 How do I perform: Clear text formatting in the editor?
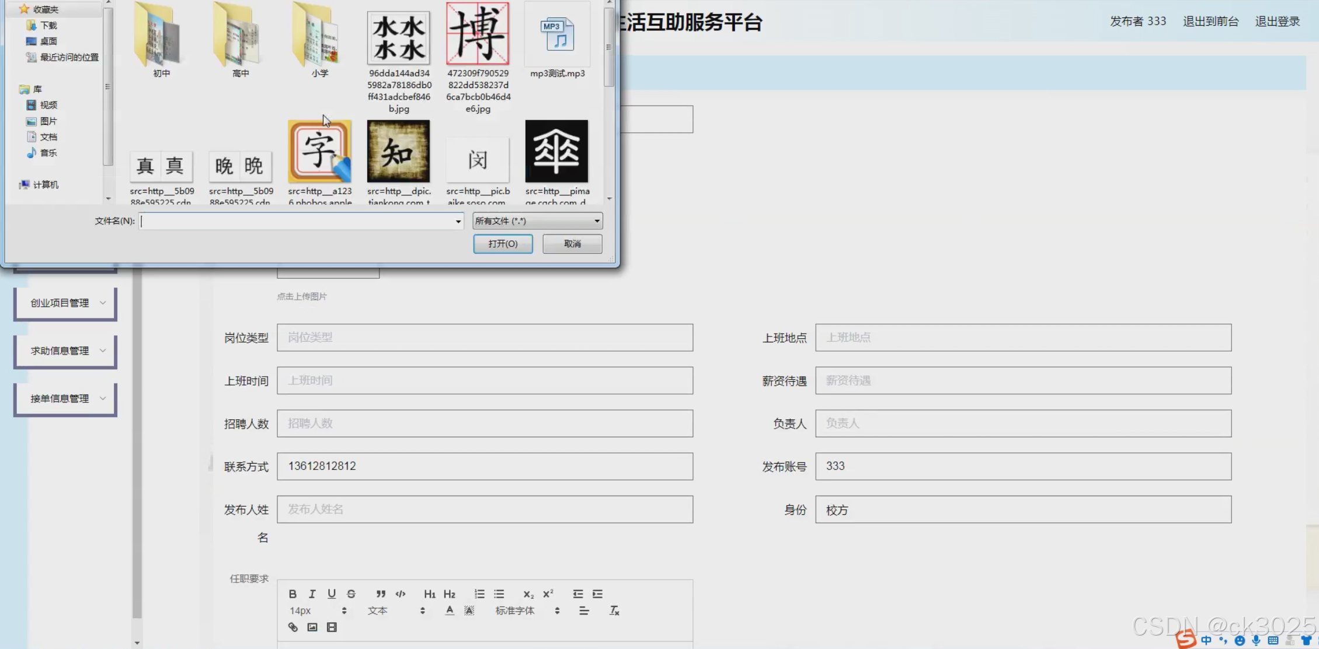614,611
